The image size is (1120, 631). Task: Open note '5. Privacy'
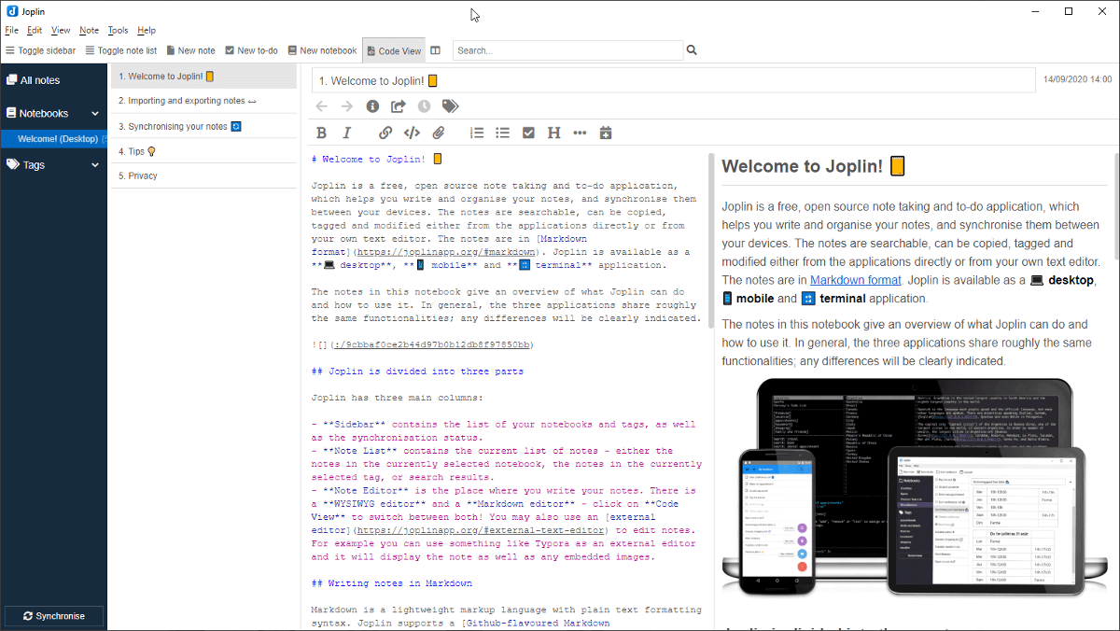pyautogui.click(x=204, y=175)
